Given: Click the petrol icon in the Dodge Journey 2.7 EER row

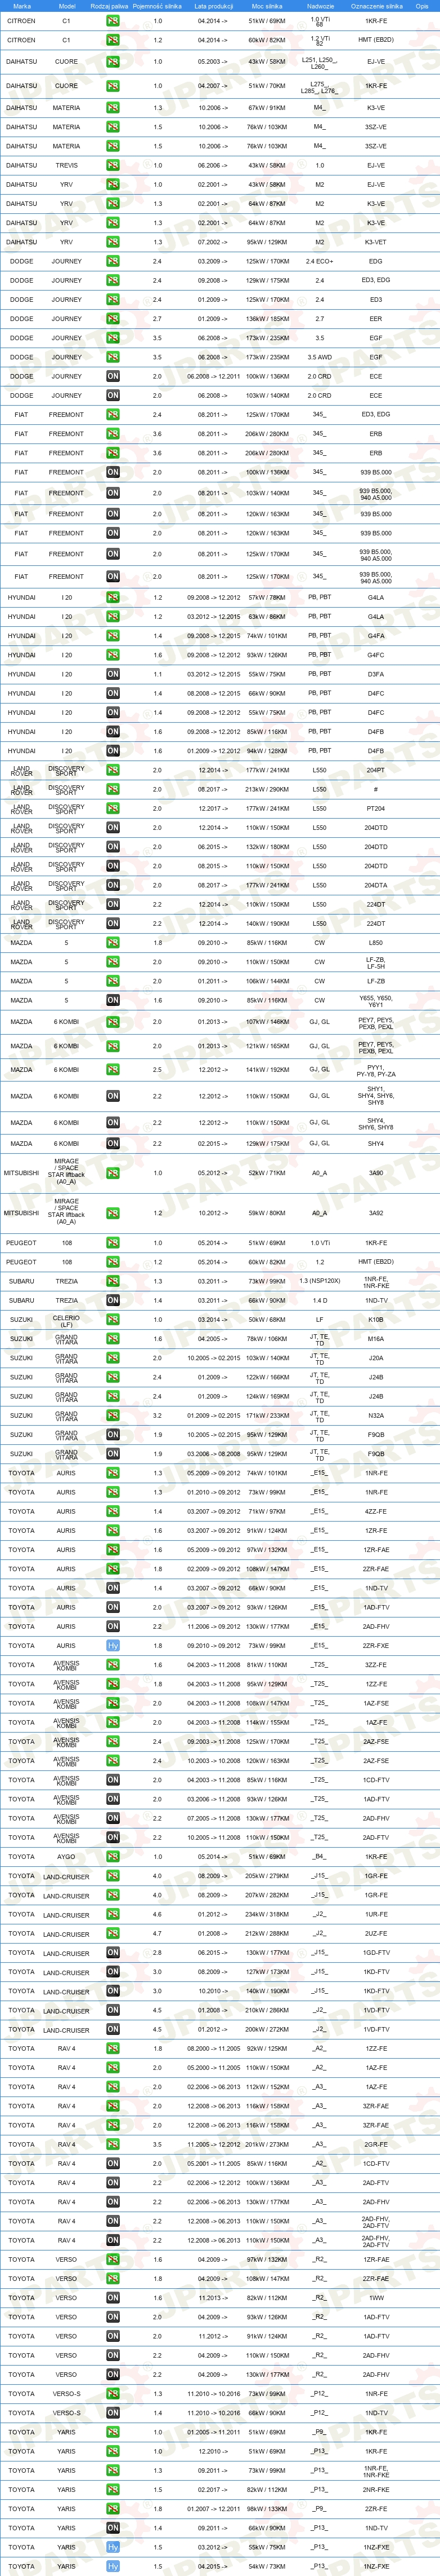Looking at the screenshot, I should coord(113,319).
